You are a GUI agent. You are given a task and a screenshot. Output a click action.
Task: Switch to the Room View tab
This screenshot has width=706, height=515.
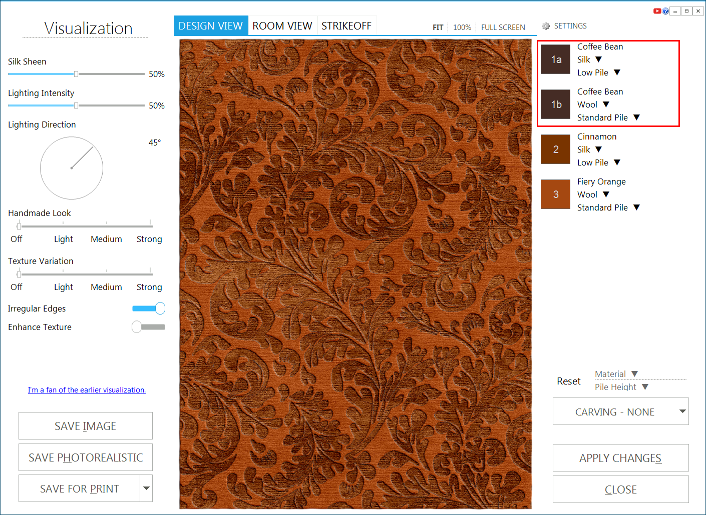pos(282,26)
